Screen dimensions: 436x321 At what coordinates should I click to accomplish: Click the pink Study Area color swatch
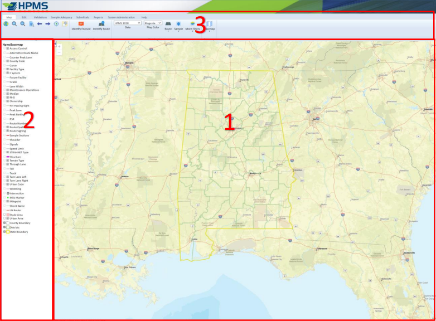(8, 215)
